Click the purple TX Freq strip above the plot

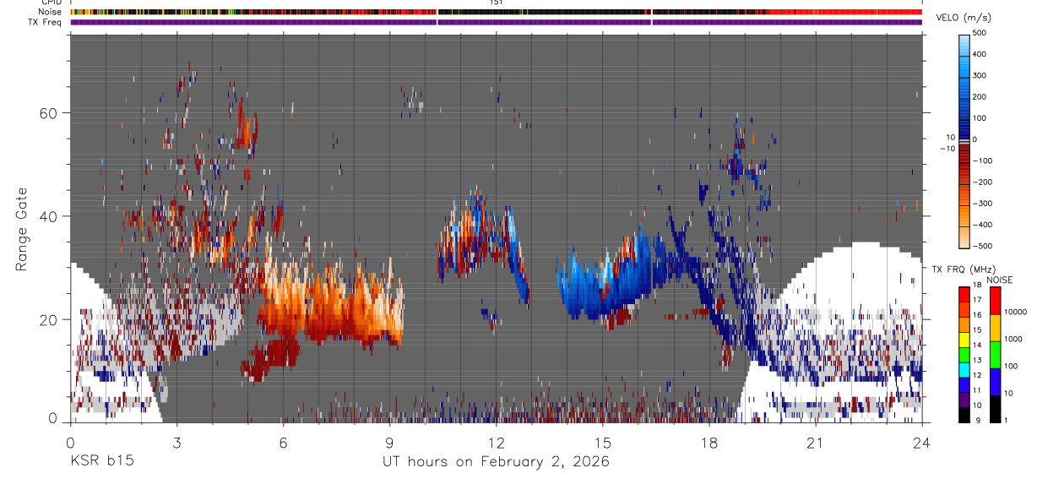[496, 22]
